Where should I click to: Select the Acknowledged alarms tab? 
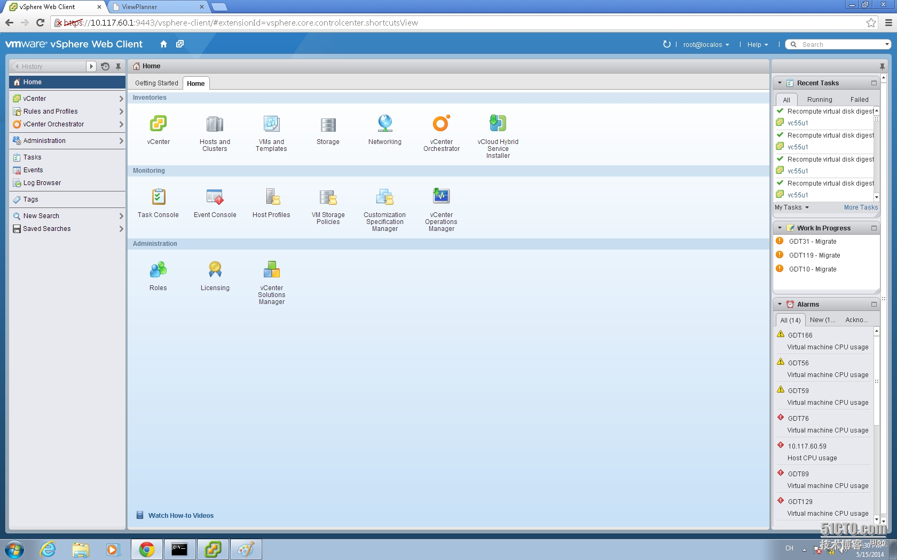point(856,320)
